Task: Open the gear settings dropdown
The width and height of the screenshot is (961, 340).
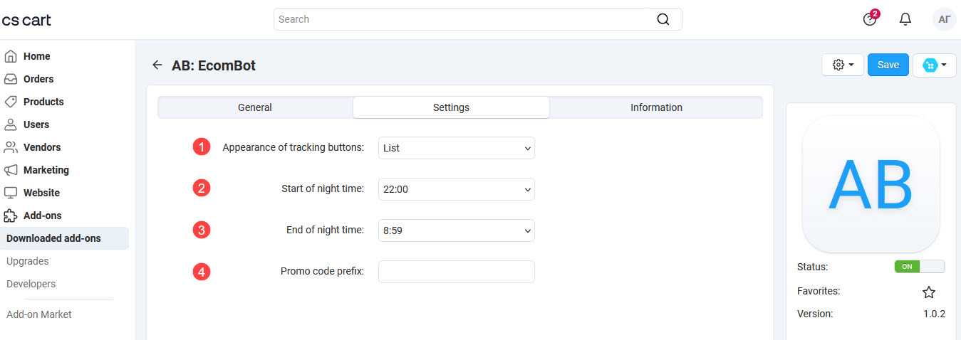Action: point(843,65)
